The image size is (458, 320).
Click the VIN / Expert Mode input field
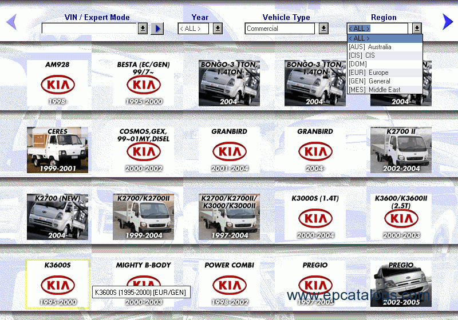[89, 29]
